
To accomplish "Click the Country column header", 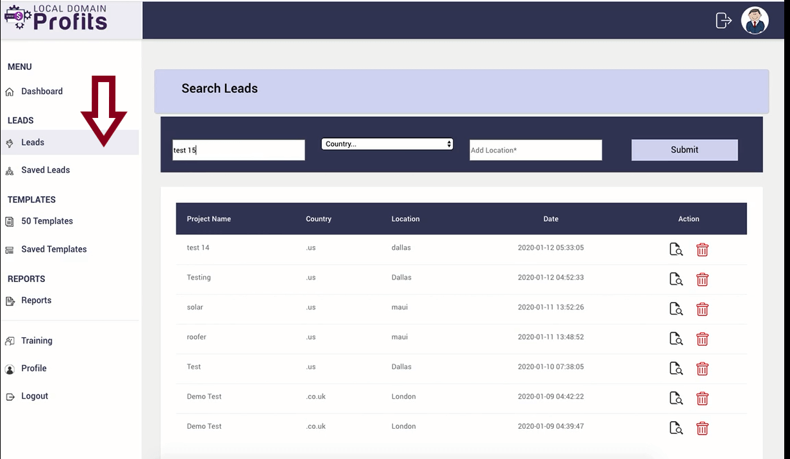I will click(x=319, y=219).
